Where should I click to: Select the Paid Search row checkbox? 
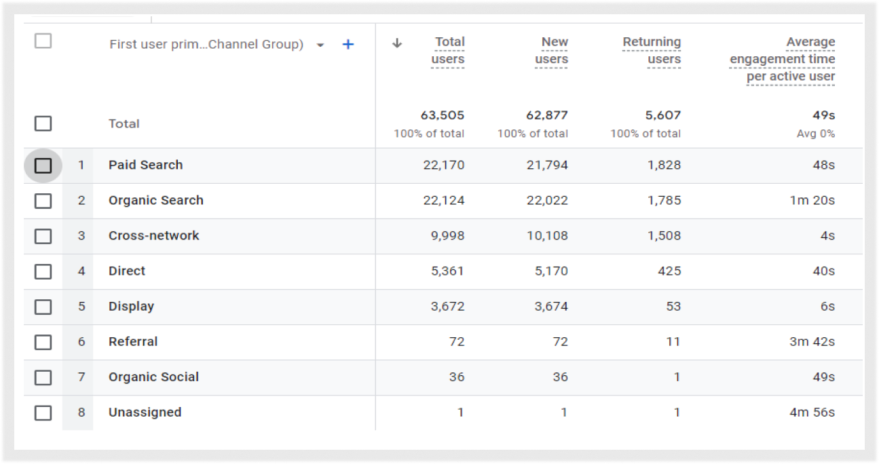[43, 166]
